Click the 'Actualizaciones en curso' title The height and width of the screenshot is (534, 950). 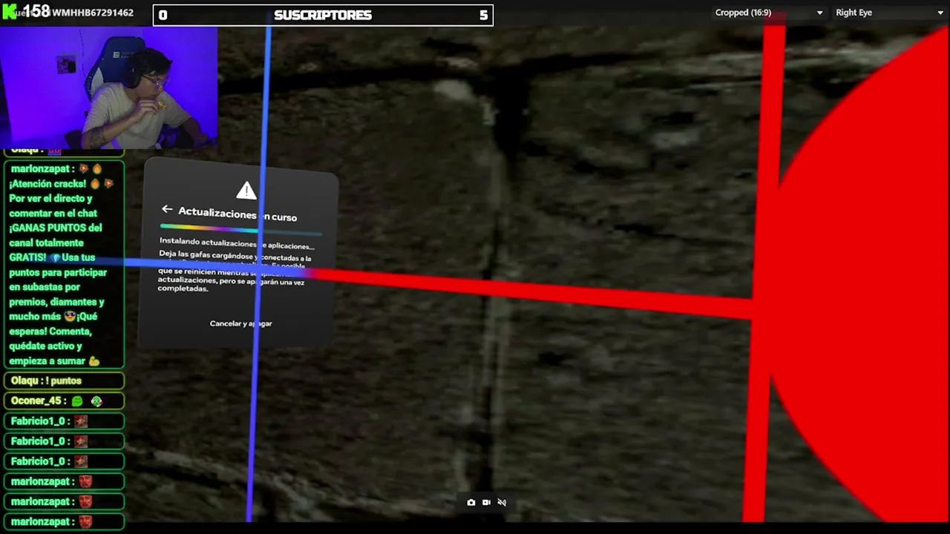click(x=237, y=215)
